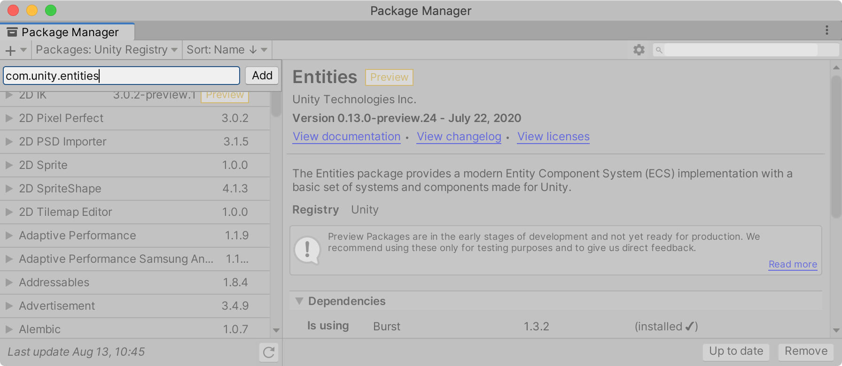Screen dimensions: 842x366
Task: Click the details pane scrollbar thumb
Action: (836, 146)
